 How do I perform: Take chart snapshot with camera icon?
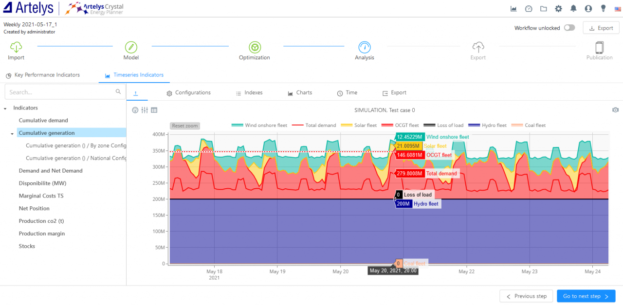615,110
